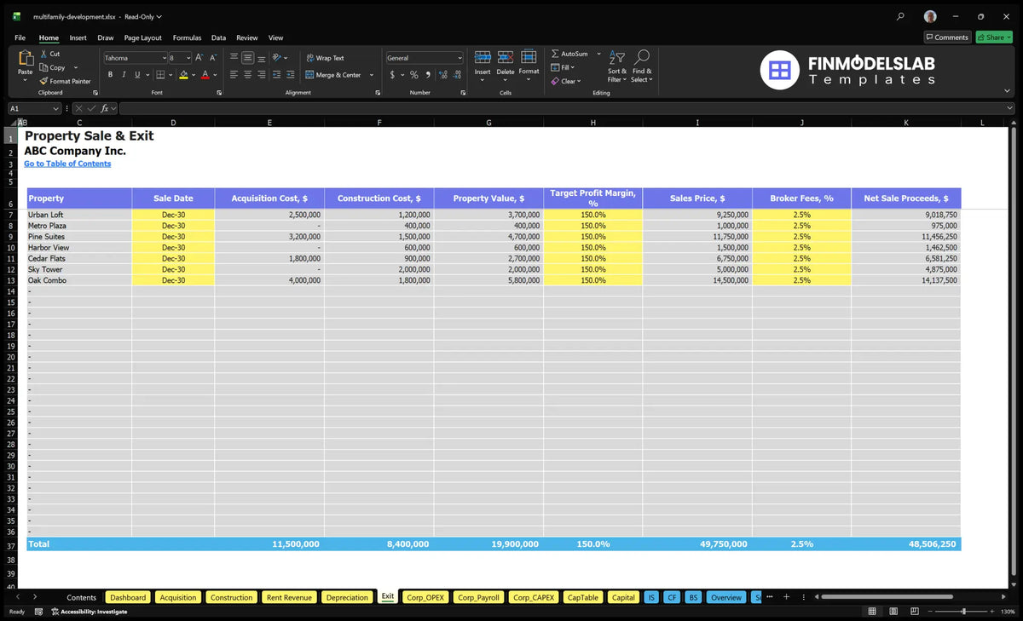Screen dimensions: 1023x621
Task: Apply Underline formatting
Action: click(x=136, y=75)
